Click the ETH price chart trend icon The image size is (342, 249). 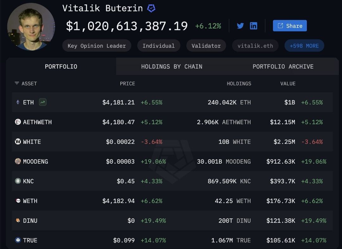43,102
